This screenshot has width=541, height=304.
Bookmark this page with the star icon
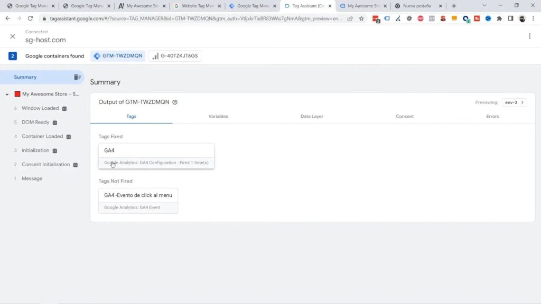pyautogui.click(x=361, y=18)
